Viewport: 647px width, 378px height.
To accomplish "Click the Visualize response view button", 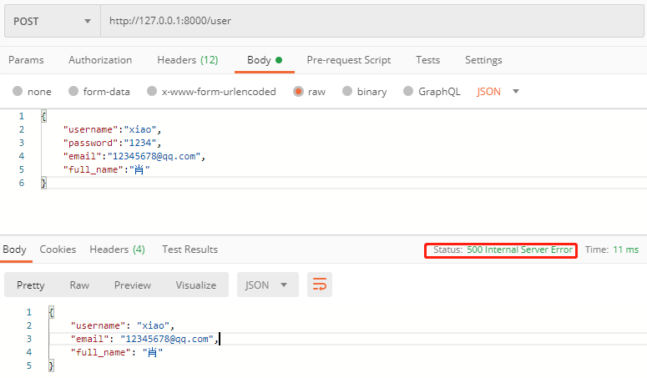I will [195, 285].
